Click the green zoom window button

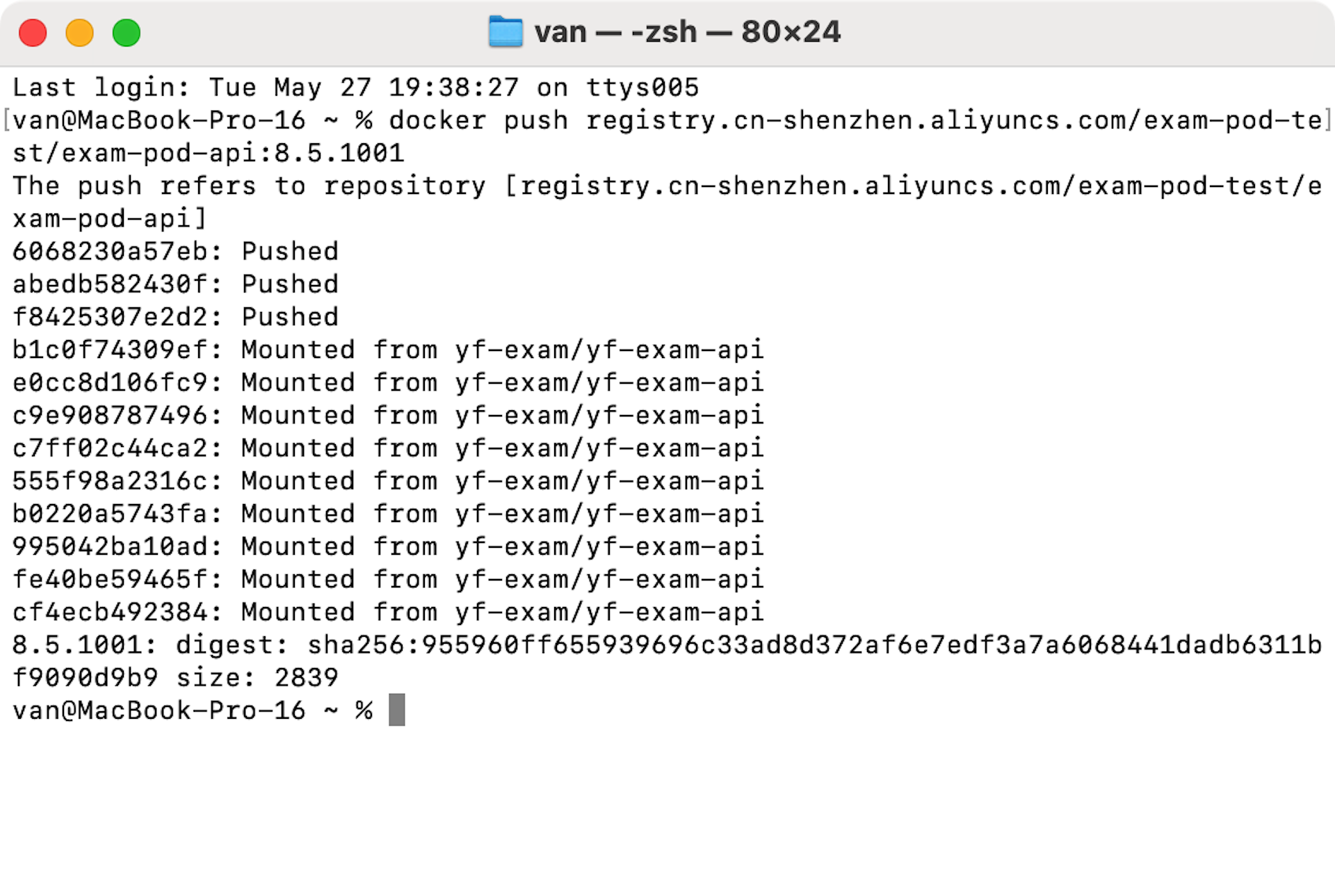point(127,33)
